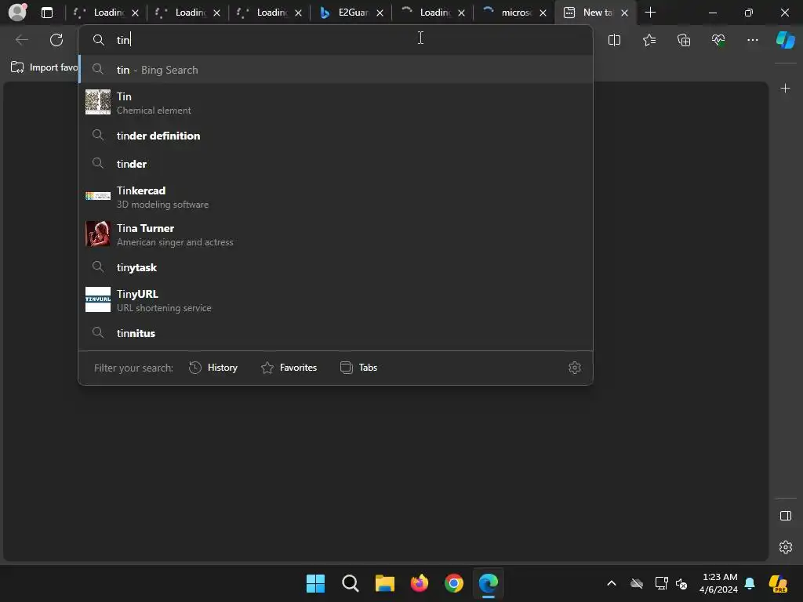Select Tina Turner suggestion
Viewport: 803px width, 602px height.
pos(336,234)
